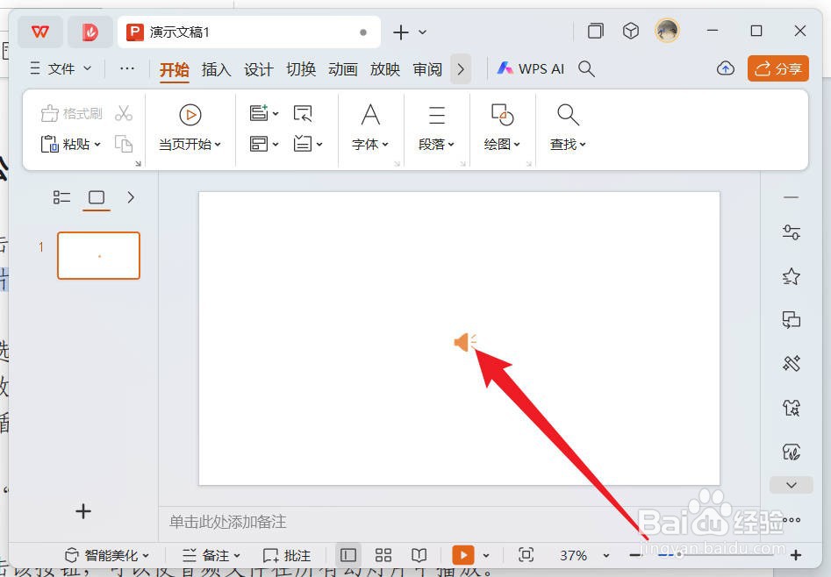Toggle the normal view layout pane

347,554
